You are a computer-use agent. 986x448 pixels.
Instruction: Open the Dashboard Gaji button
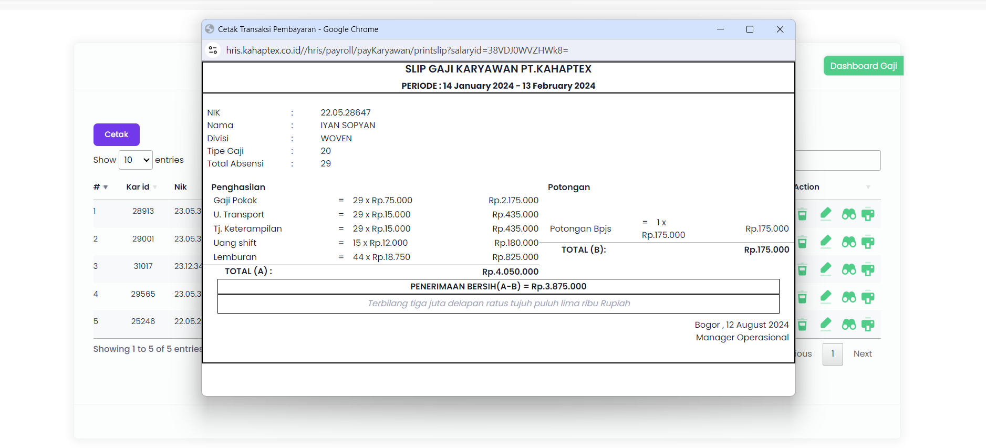(x=863, y=66)
